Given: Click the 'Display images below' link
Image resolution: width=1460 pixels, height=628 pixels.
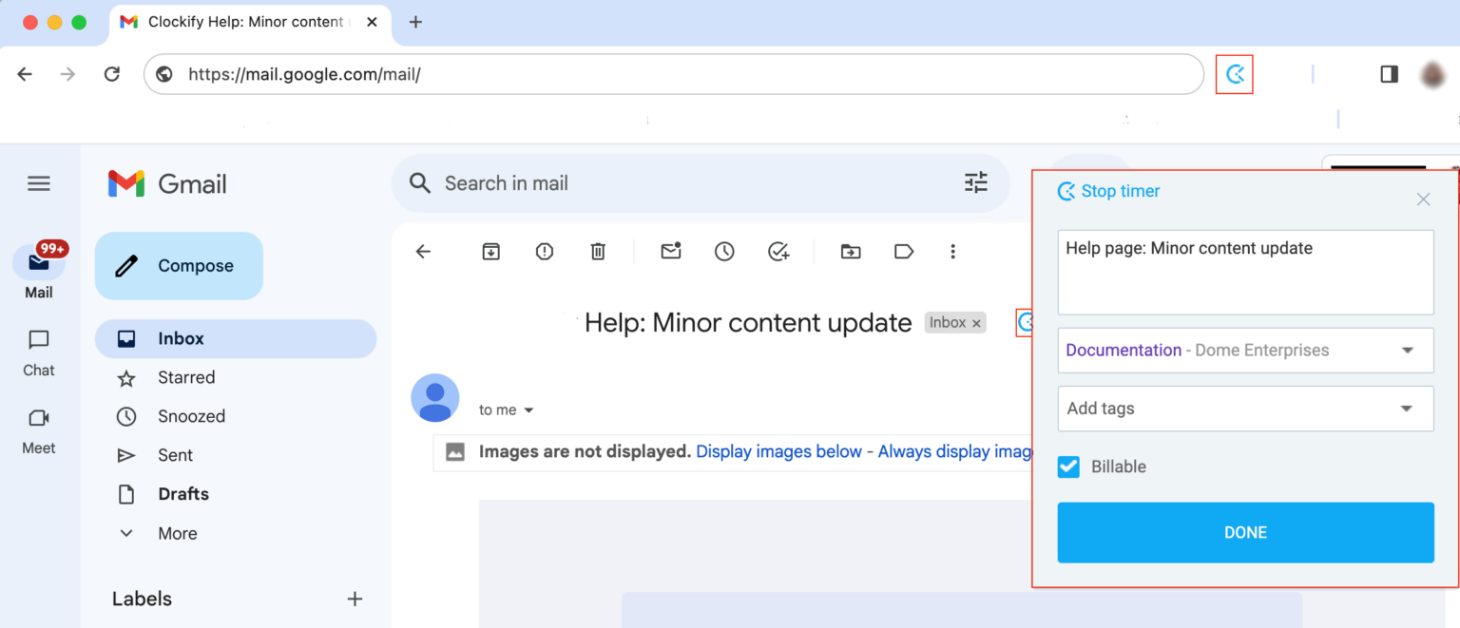Looking at the screenshot, I should coord(778,451).
